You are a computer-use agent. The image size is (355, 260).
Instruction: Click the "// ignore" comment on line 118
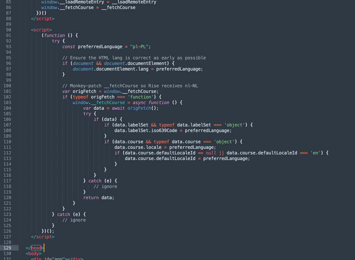tap(105, 186)
